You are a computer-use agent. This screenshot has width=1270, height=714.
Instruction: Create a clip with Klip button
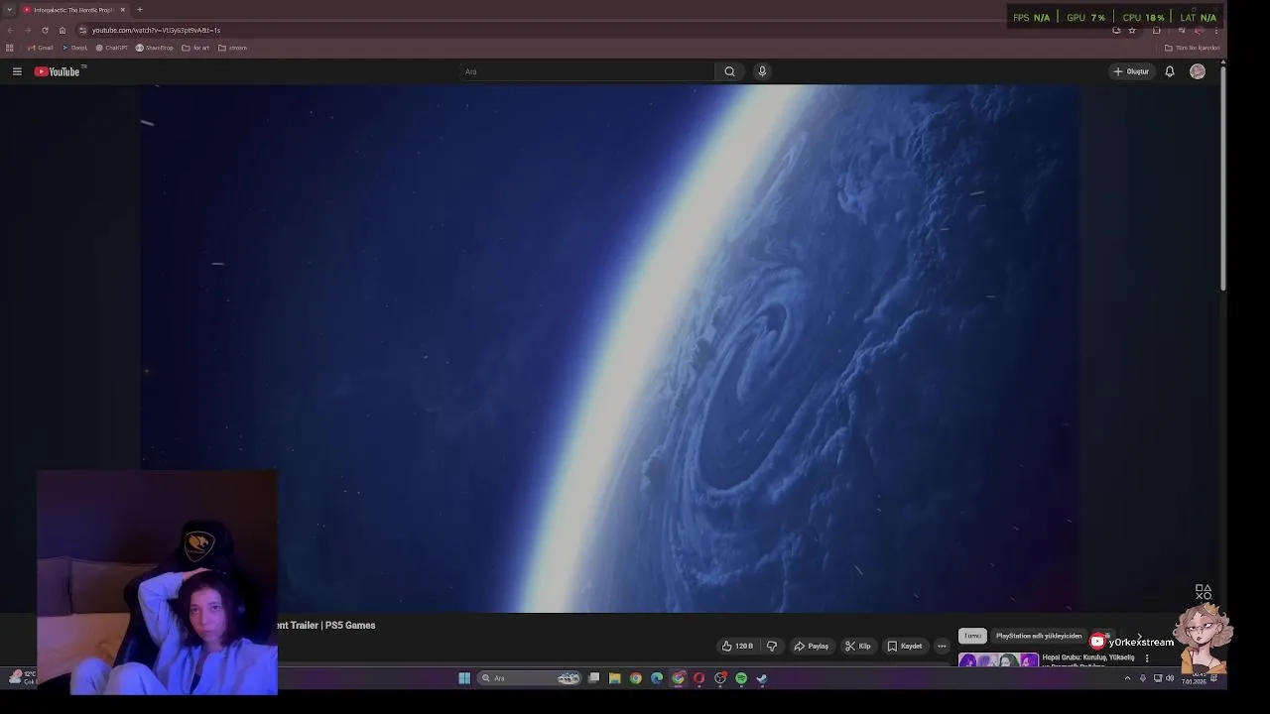[x=858, y=646]
